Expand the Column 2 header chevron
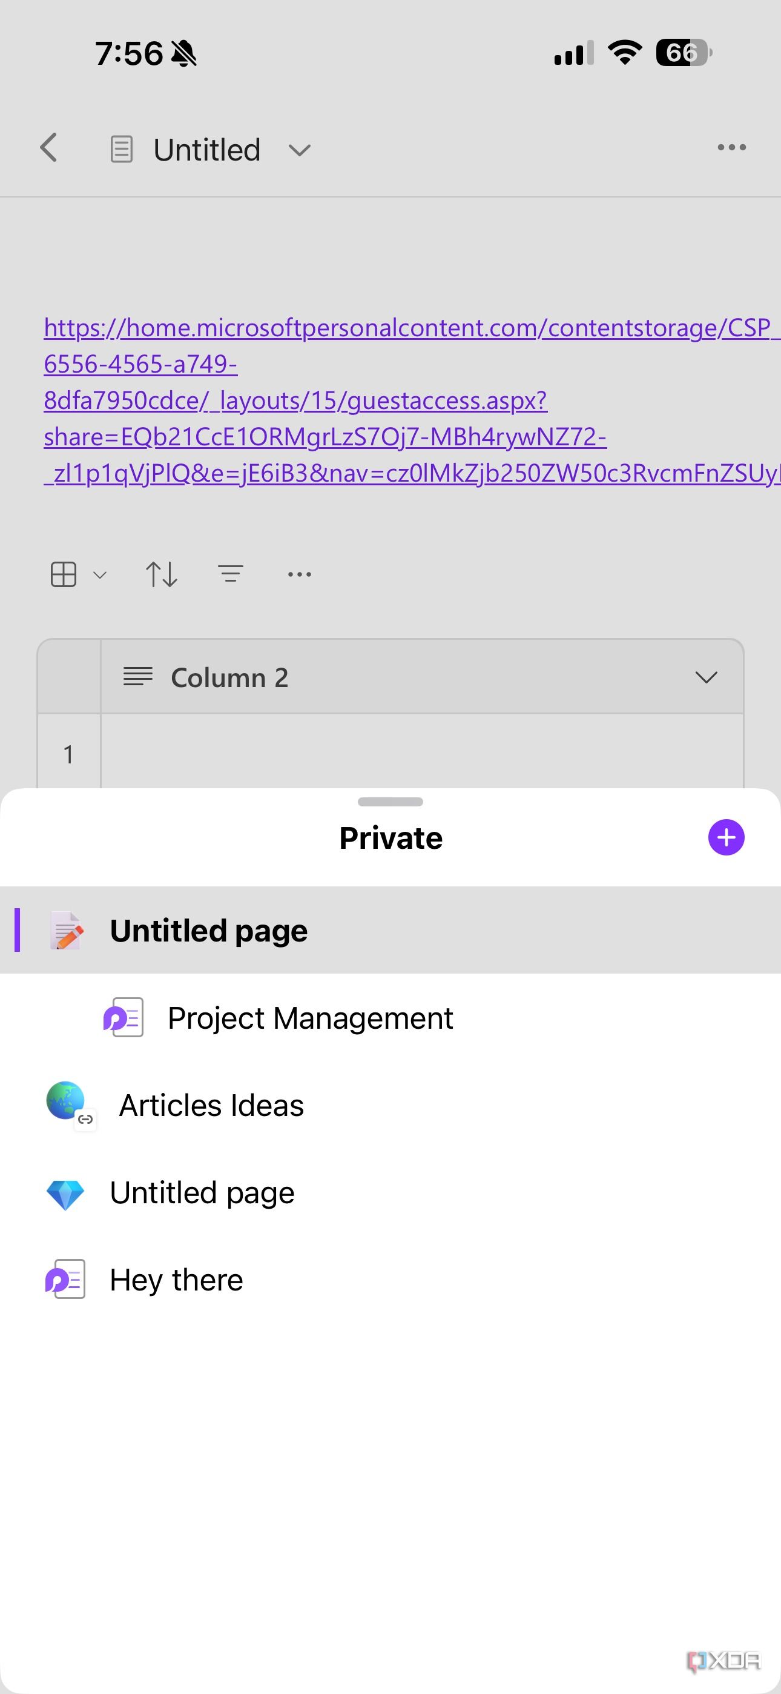Viewport: 781px width, 1694px height. 706,677
